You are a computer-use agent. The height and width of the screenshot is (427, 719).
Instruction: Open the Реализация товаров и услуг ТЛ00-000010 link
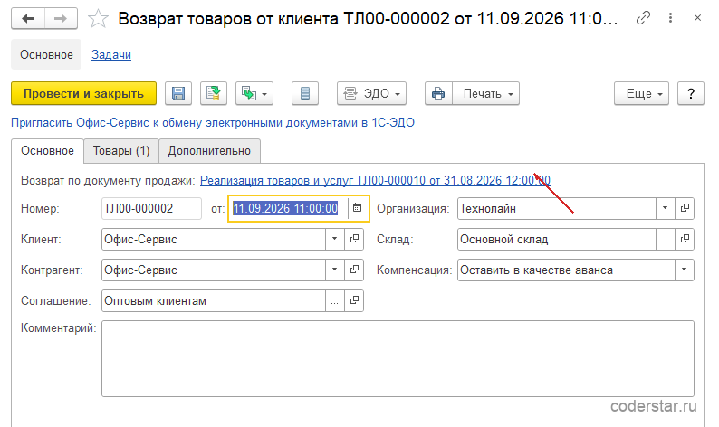375,181
